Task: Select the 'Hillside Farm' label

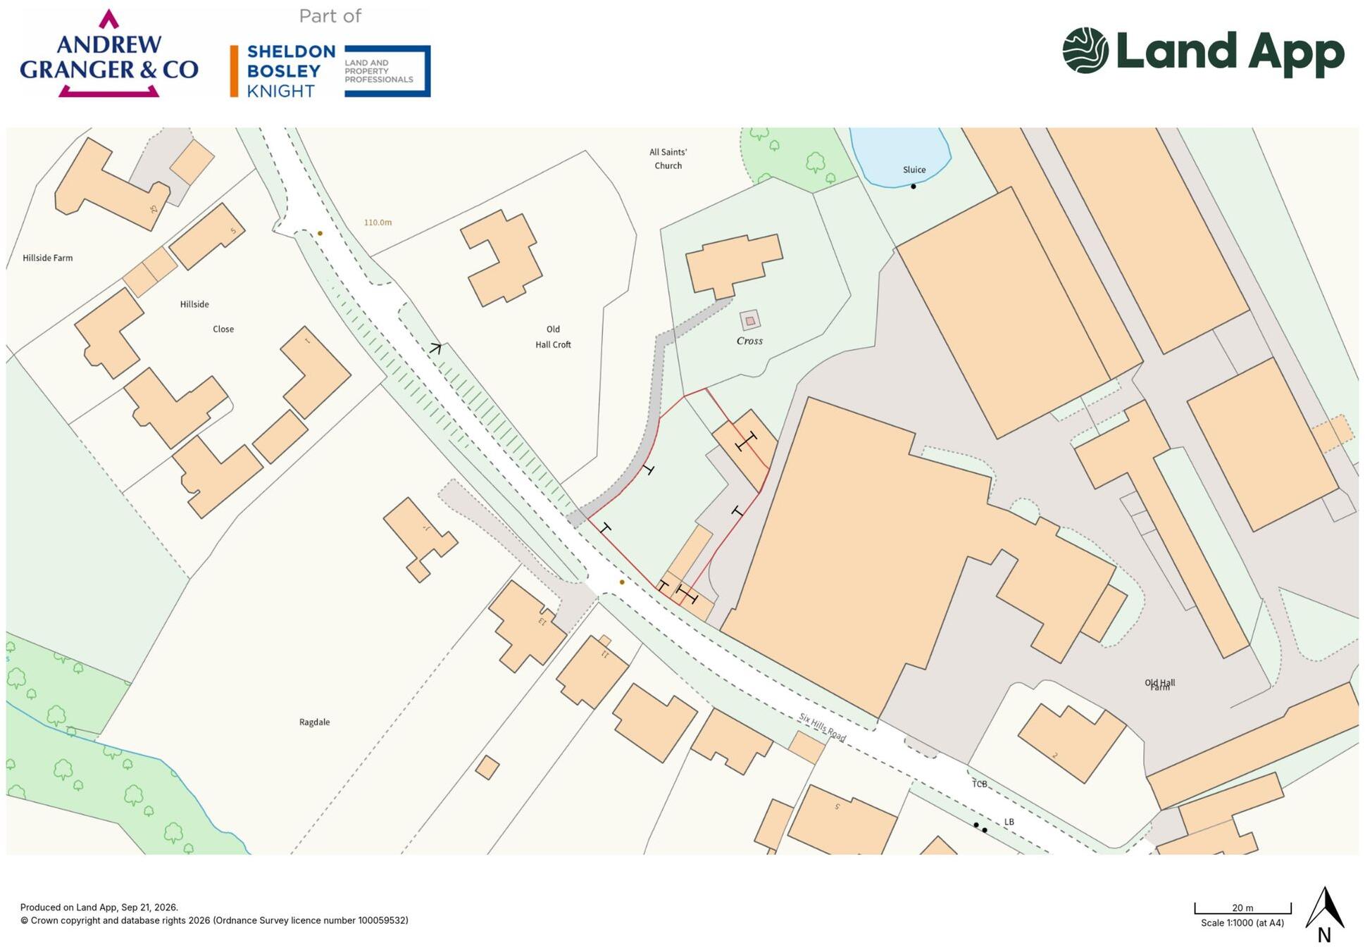Action: click(x=48, y=258)
